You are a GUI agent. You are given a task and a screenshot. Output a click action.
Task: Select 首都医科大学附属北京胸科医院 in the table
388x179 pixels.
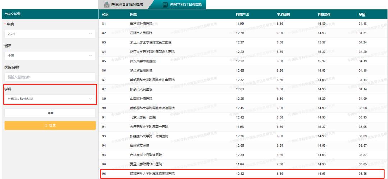(152, 174)
